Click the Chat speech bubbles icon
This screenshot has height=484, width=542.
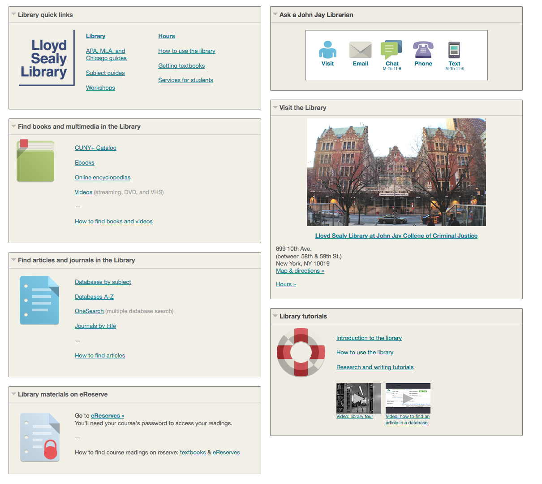(x=391, y=50)
